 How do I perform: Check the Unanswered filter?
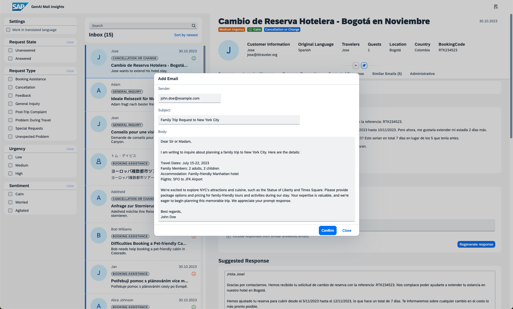click(x=11, y=50)
